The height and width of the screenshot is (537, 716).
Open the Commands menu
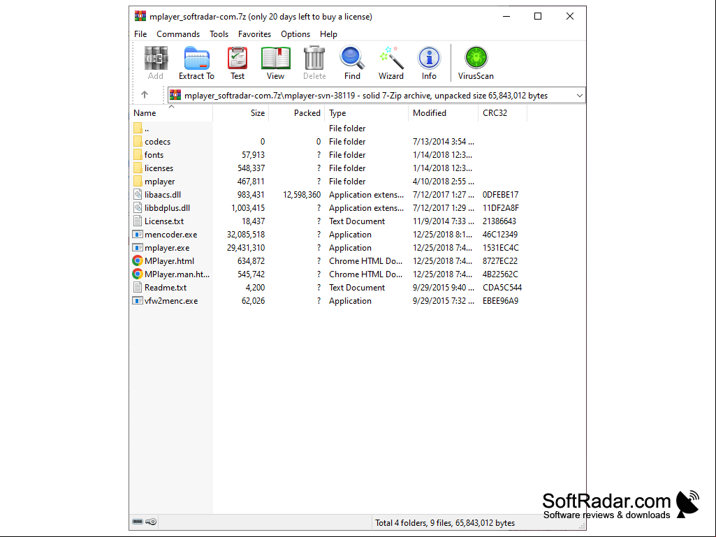click(x=178, y=34)
